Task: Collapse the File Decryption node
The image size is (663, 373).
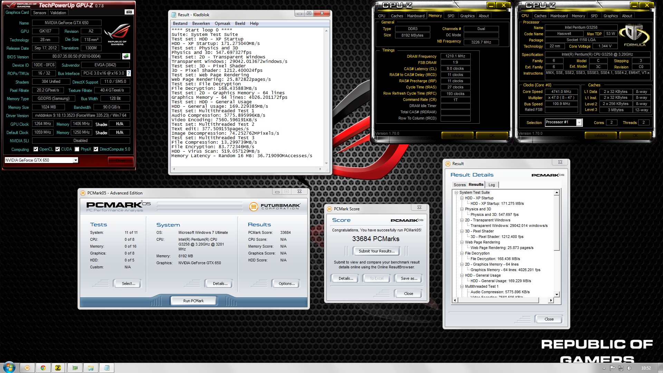Action: coord(462,254)
